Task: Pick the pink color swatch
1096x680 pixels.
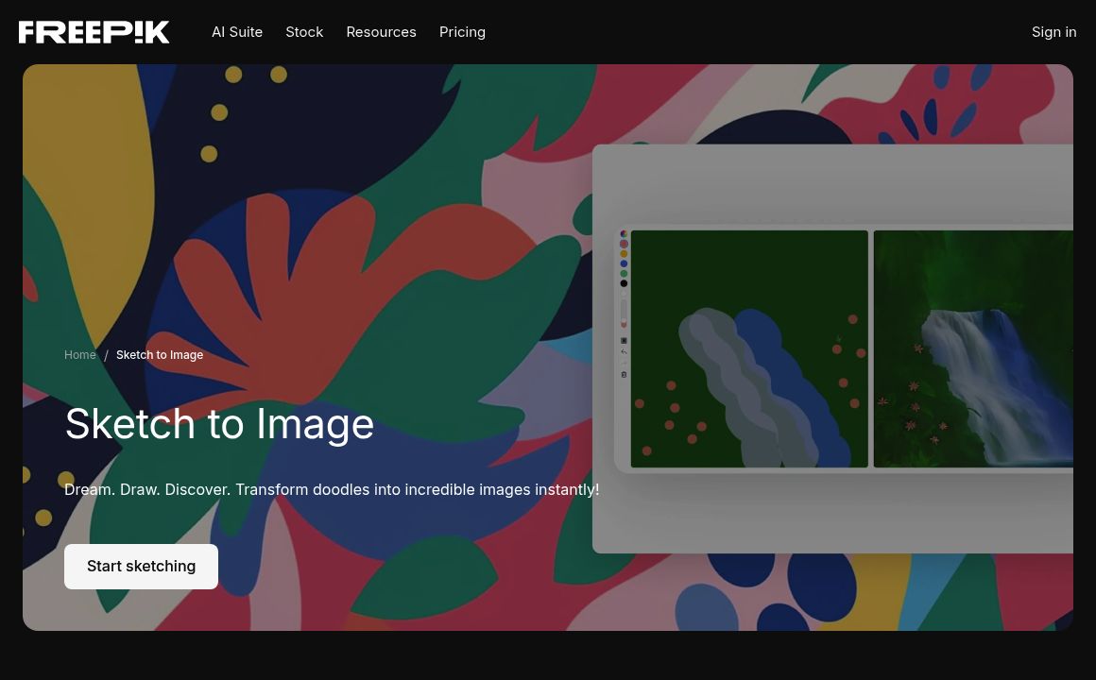Action: [x=624, y=245]
